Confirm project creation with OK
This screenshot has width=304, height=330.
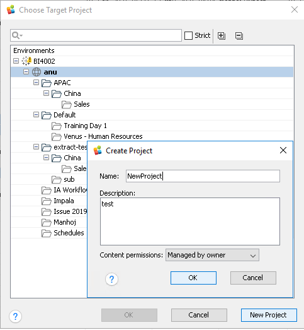click(193, 278)
